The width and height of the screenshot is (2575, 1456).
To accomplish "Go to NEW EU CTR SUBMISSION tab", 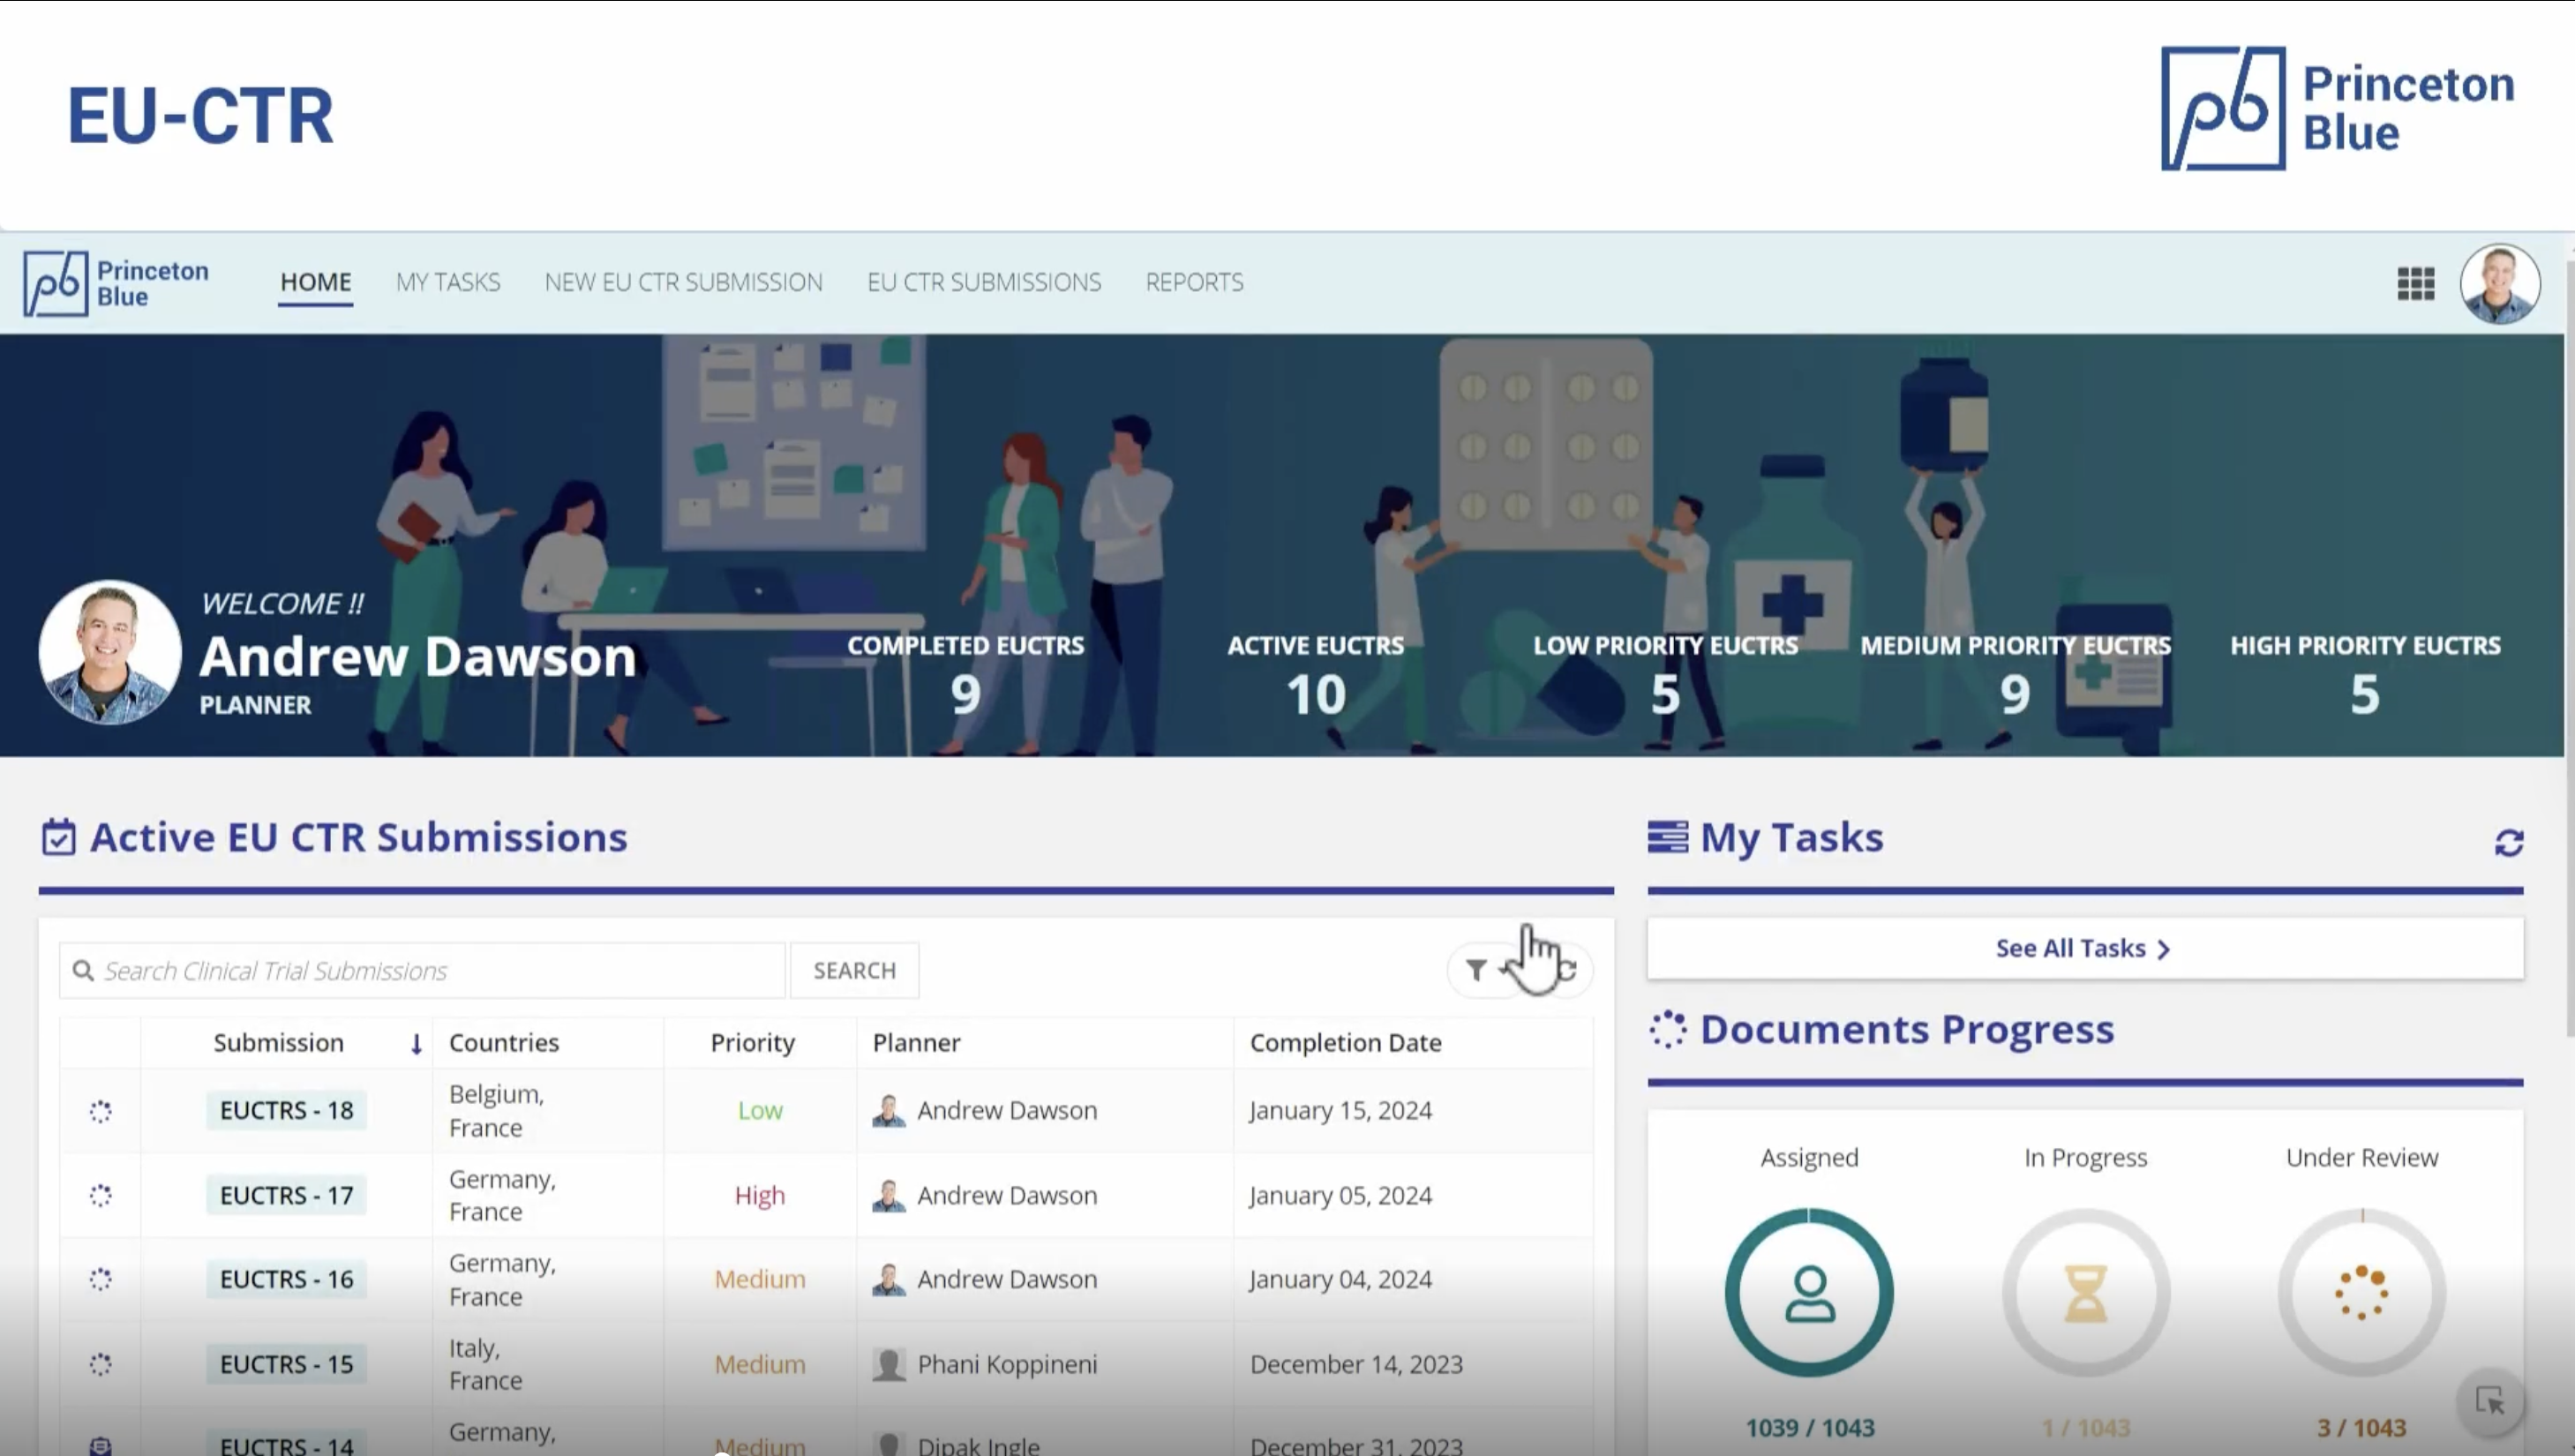I will 683,283.
